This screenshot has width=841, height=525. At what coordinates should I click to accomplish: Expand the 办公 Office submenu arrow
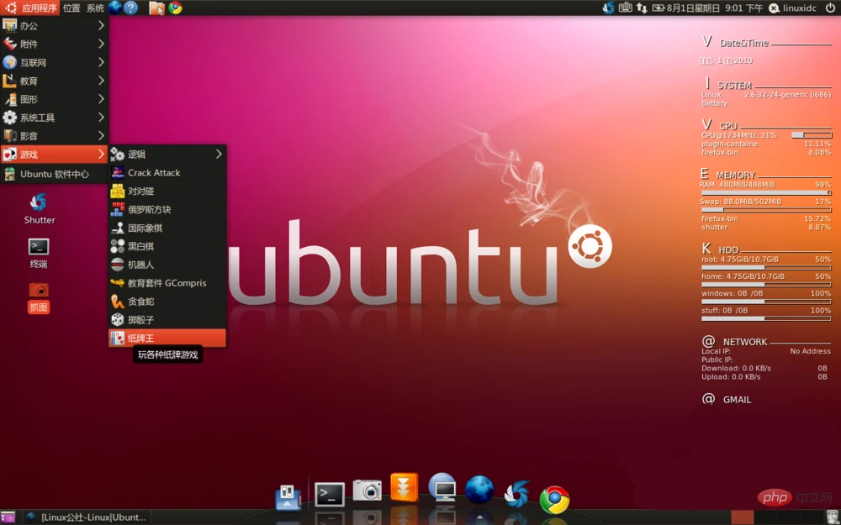(x=101, y=25)
